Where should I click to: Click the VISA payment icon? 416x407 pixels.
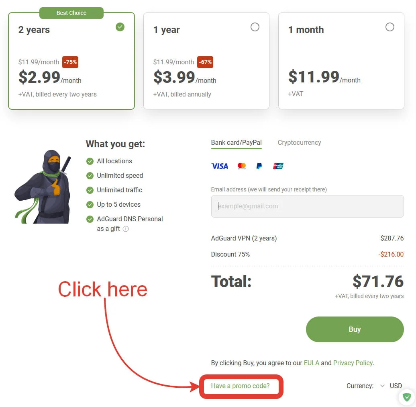coord(220,166)
